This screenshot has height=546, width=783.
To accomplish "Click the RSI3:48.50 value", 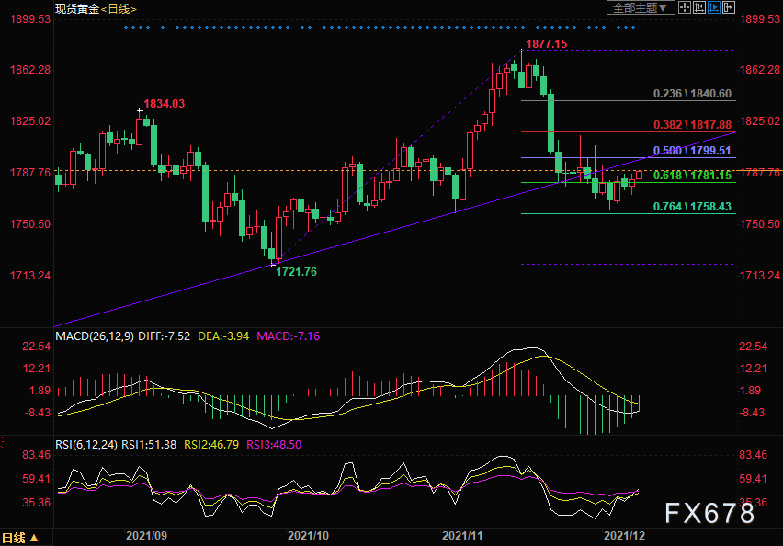I will [274, 445].
